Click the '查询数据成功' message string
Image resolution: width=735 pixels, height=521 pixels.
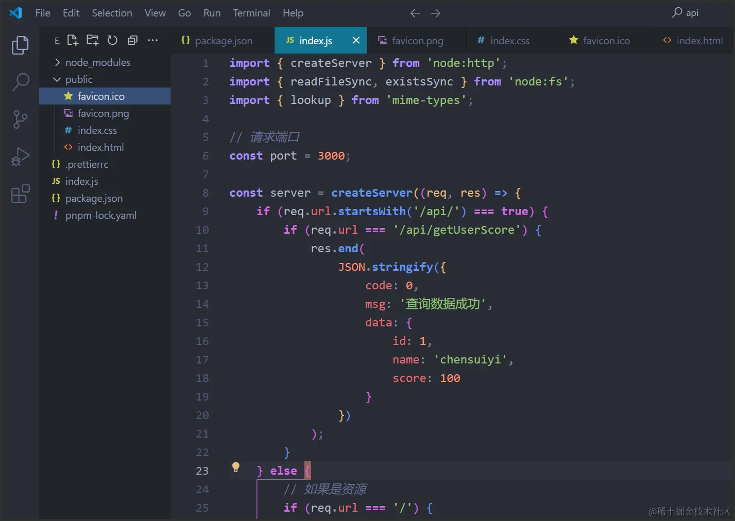point(443,304)
